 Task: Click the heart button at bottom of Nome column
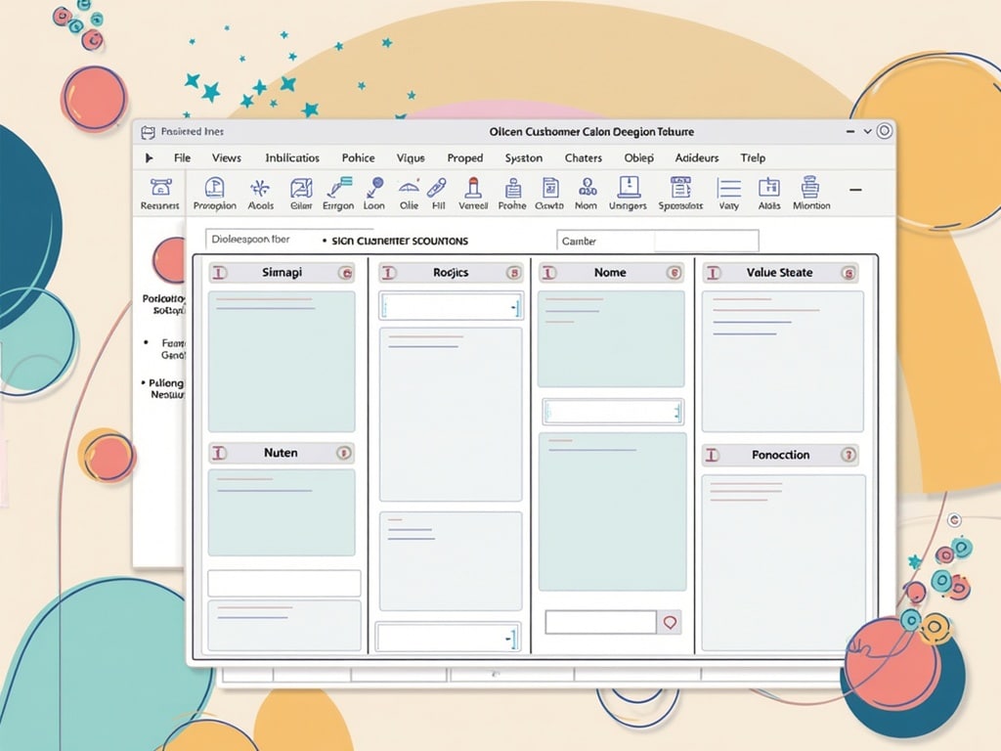[670, 622]
